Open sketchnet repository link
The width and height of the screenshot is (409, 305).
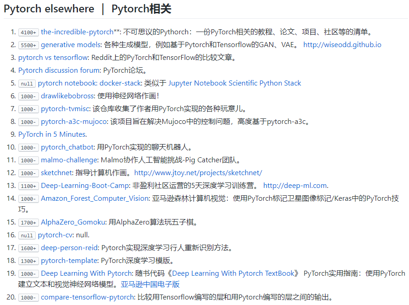click(x=56, y=173)
